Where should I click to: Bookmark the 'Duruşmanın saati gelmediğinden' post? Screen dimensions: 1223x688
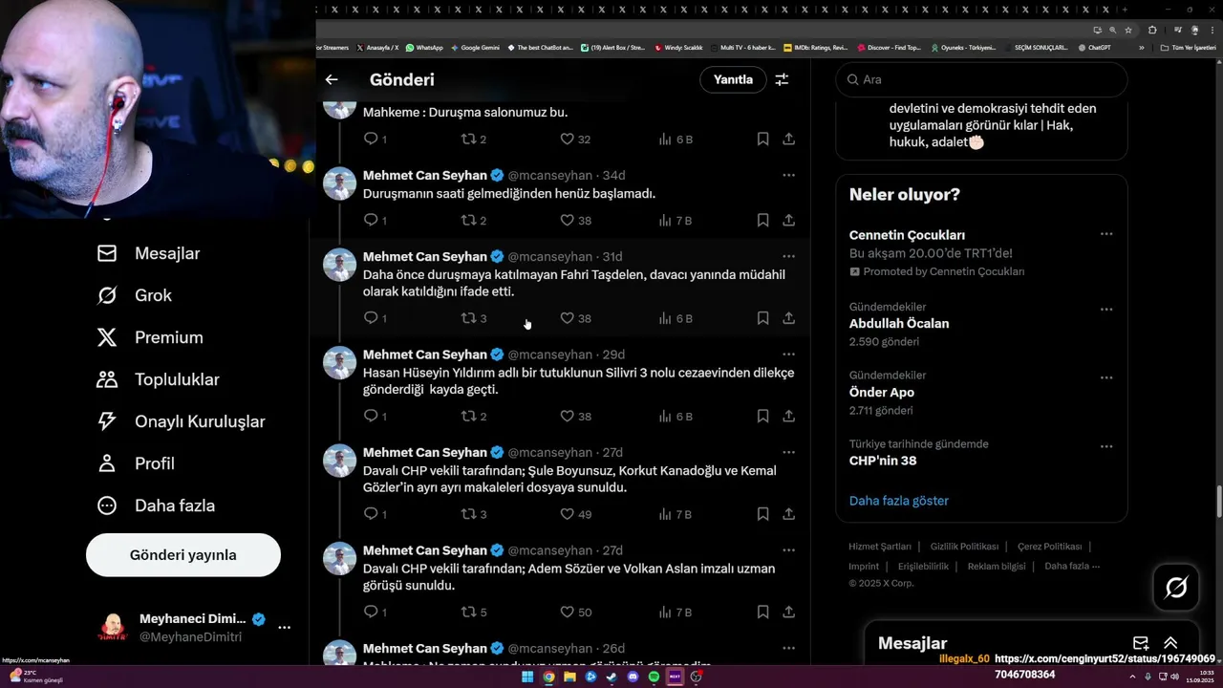point(762,220)
